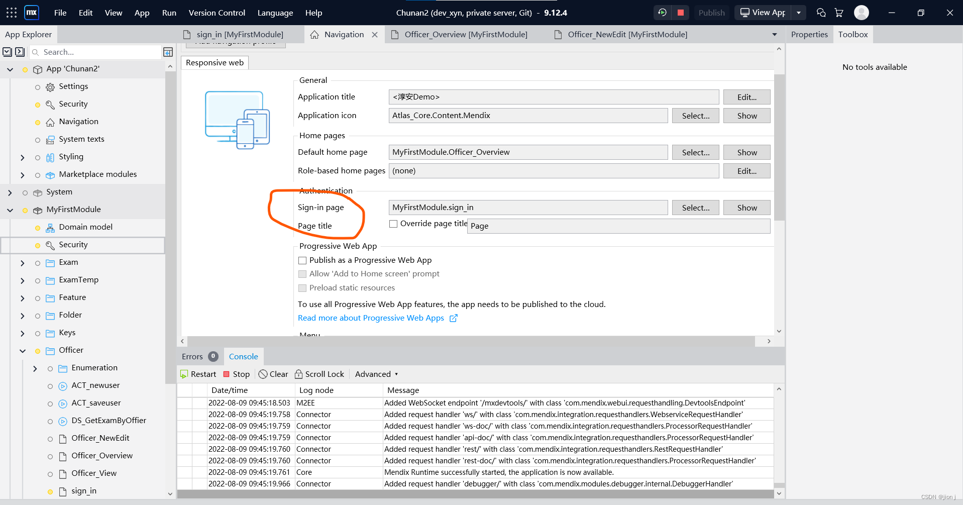This screenshot has width=963, height=505.
Task: Click the Clear icon to empty the console
Action: (264, 374)
